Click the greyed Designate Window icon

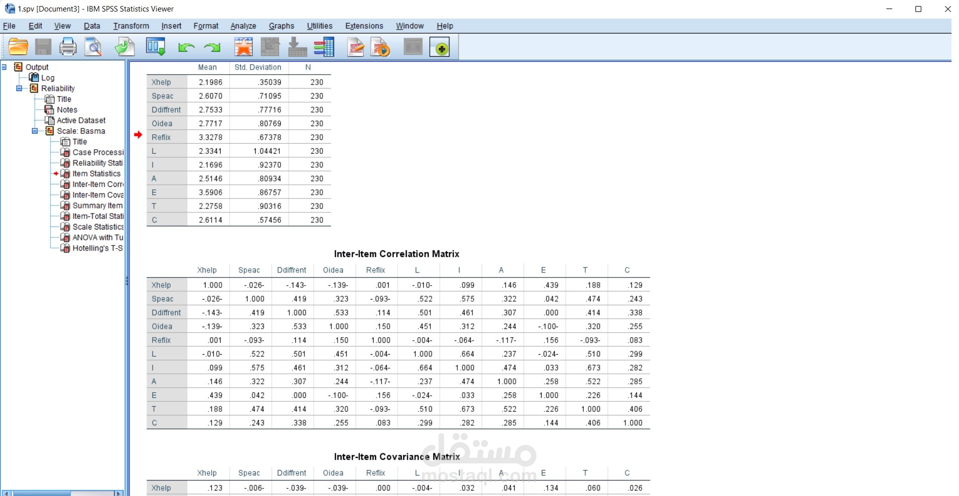[413, 47]
